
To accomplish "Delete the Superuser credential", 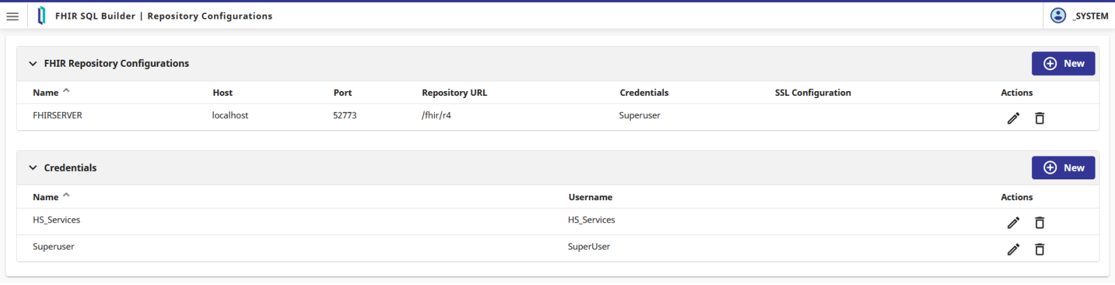I will (1039, 249).
